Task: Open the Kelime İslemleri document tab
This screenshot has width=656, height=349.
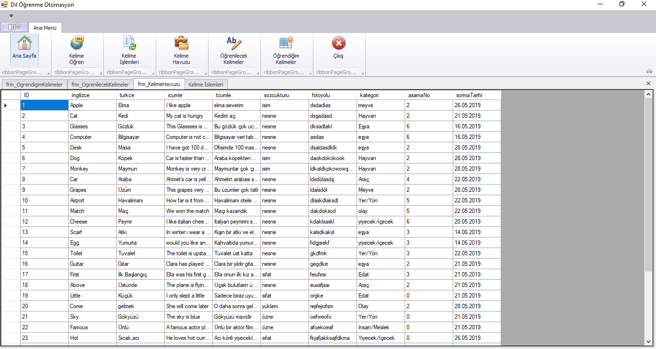Action: coord(206,84)
